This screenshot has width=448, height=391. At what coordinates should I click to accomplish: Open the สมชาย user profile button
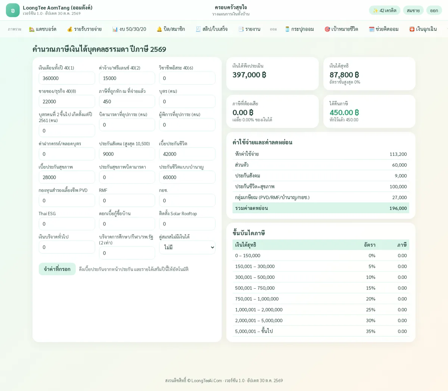(x=413, y=10)
